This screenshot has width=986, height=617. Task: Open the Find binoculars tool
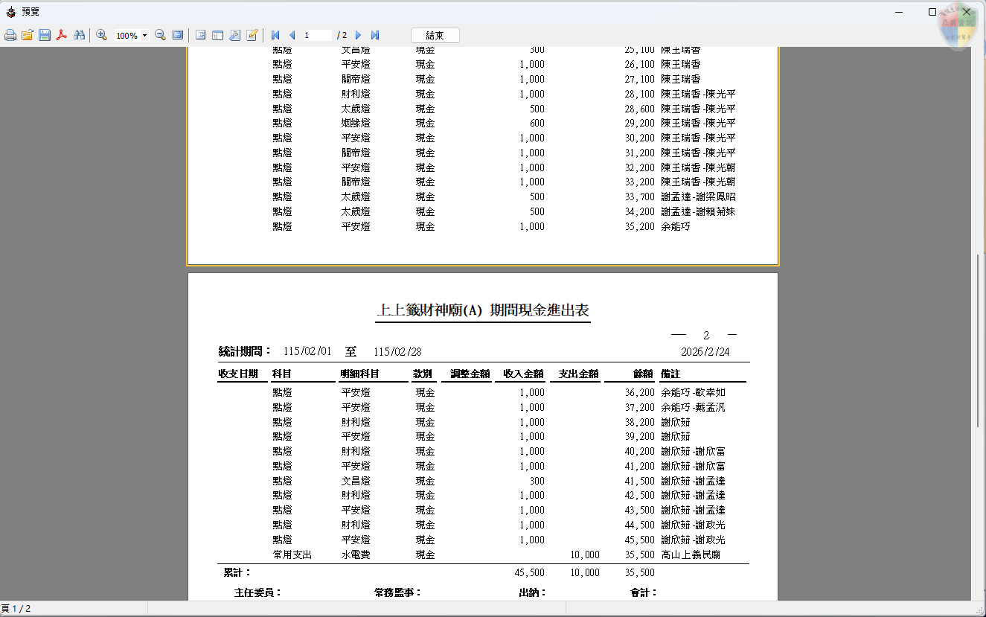click(x=79, y=35)
